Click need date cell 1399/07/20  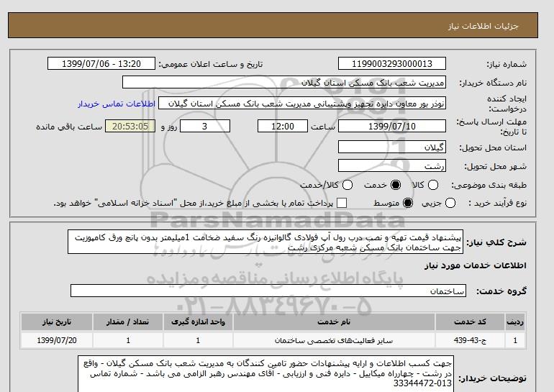pos(57,340)
